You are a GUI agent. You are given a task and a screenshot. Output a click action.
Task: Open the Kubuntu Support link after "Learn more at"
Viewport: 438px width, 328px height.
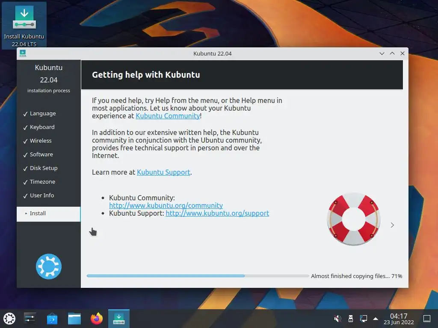coord(163,172)
